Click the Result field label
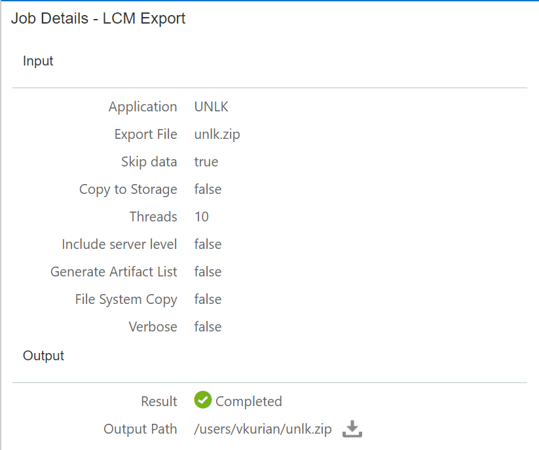The height and width of the screenshot is (450, 539). [159, 402]
